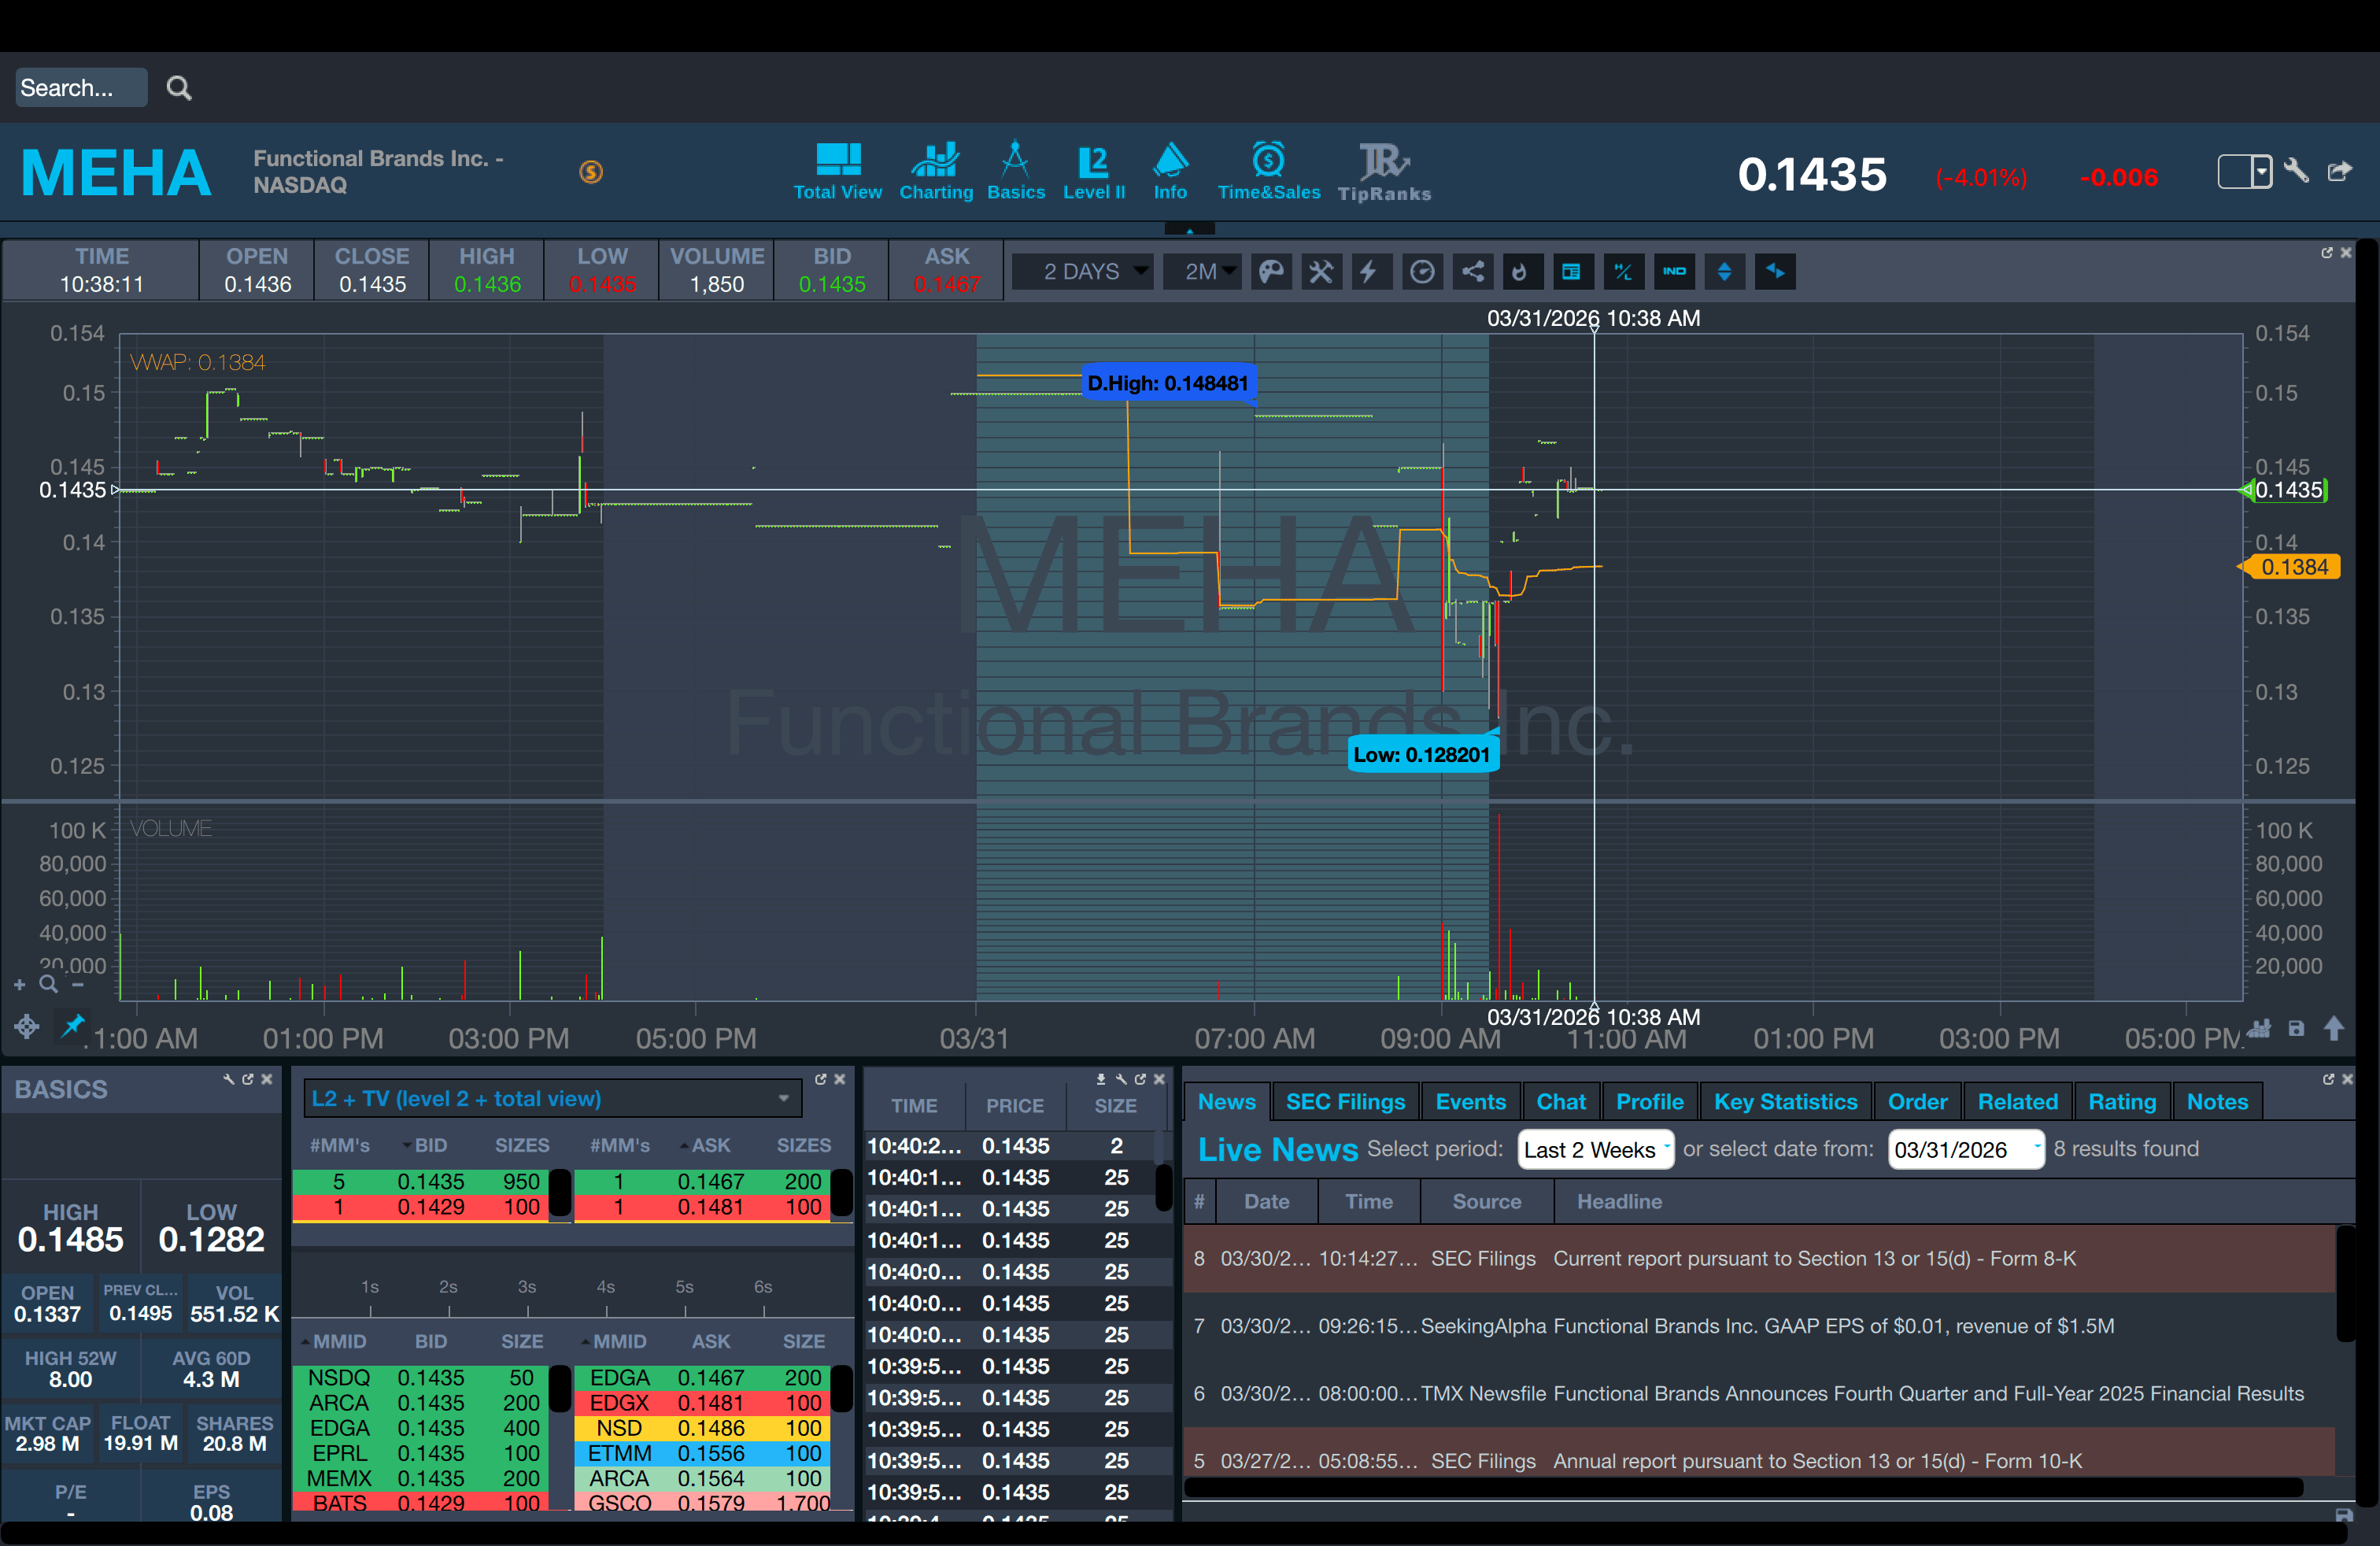Click the share chart icon
The image size is (2380, 1546).
click(x=1473, y=272)
